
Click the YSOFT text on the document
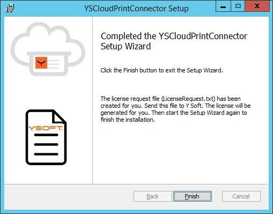tap(46, 128)
